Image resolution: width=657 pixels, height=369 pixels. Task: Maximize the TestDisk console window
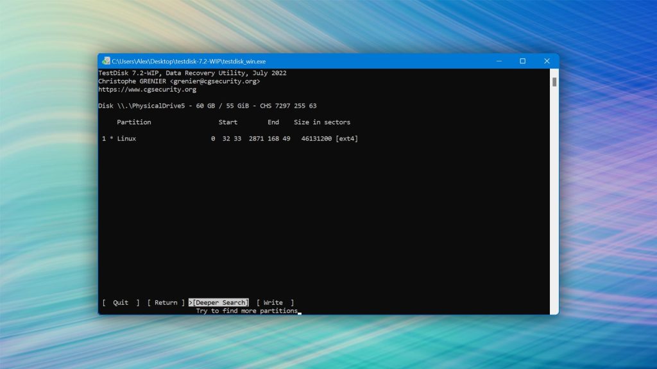coord(523,61)
